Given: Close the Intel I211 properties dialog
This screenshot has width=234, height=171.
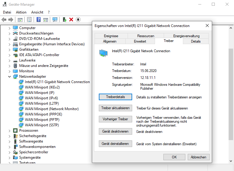Looking at the screenshot, I should pyautogui.click(x=207, y=25).
